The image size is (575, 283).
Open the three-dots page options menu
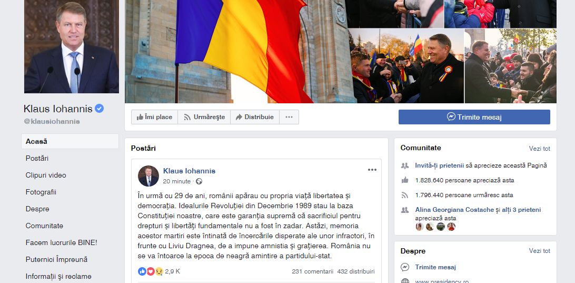(289, 117)
